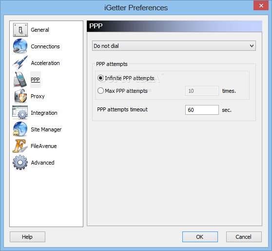Go to Integration label in sidebar
The height and width of the screenshot is (251, 272).
[44, 113]
